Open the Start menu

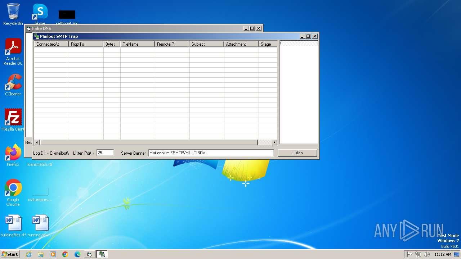click(10, 254)
